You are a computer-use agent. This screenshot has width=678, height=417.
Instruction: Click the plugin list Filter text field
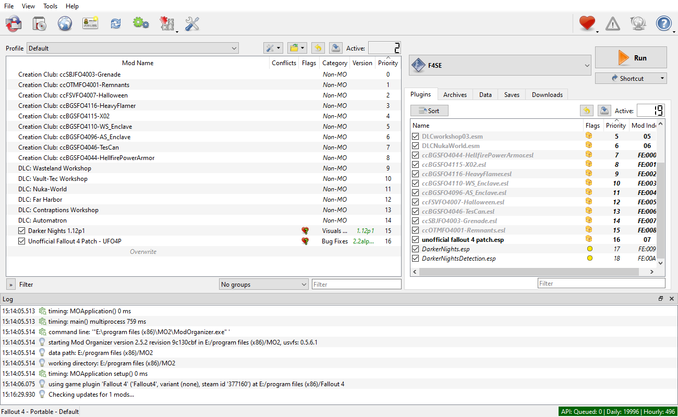601,284
